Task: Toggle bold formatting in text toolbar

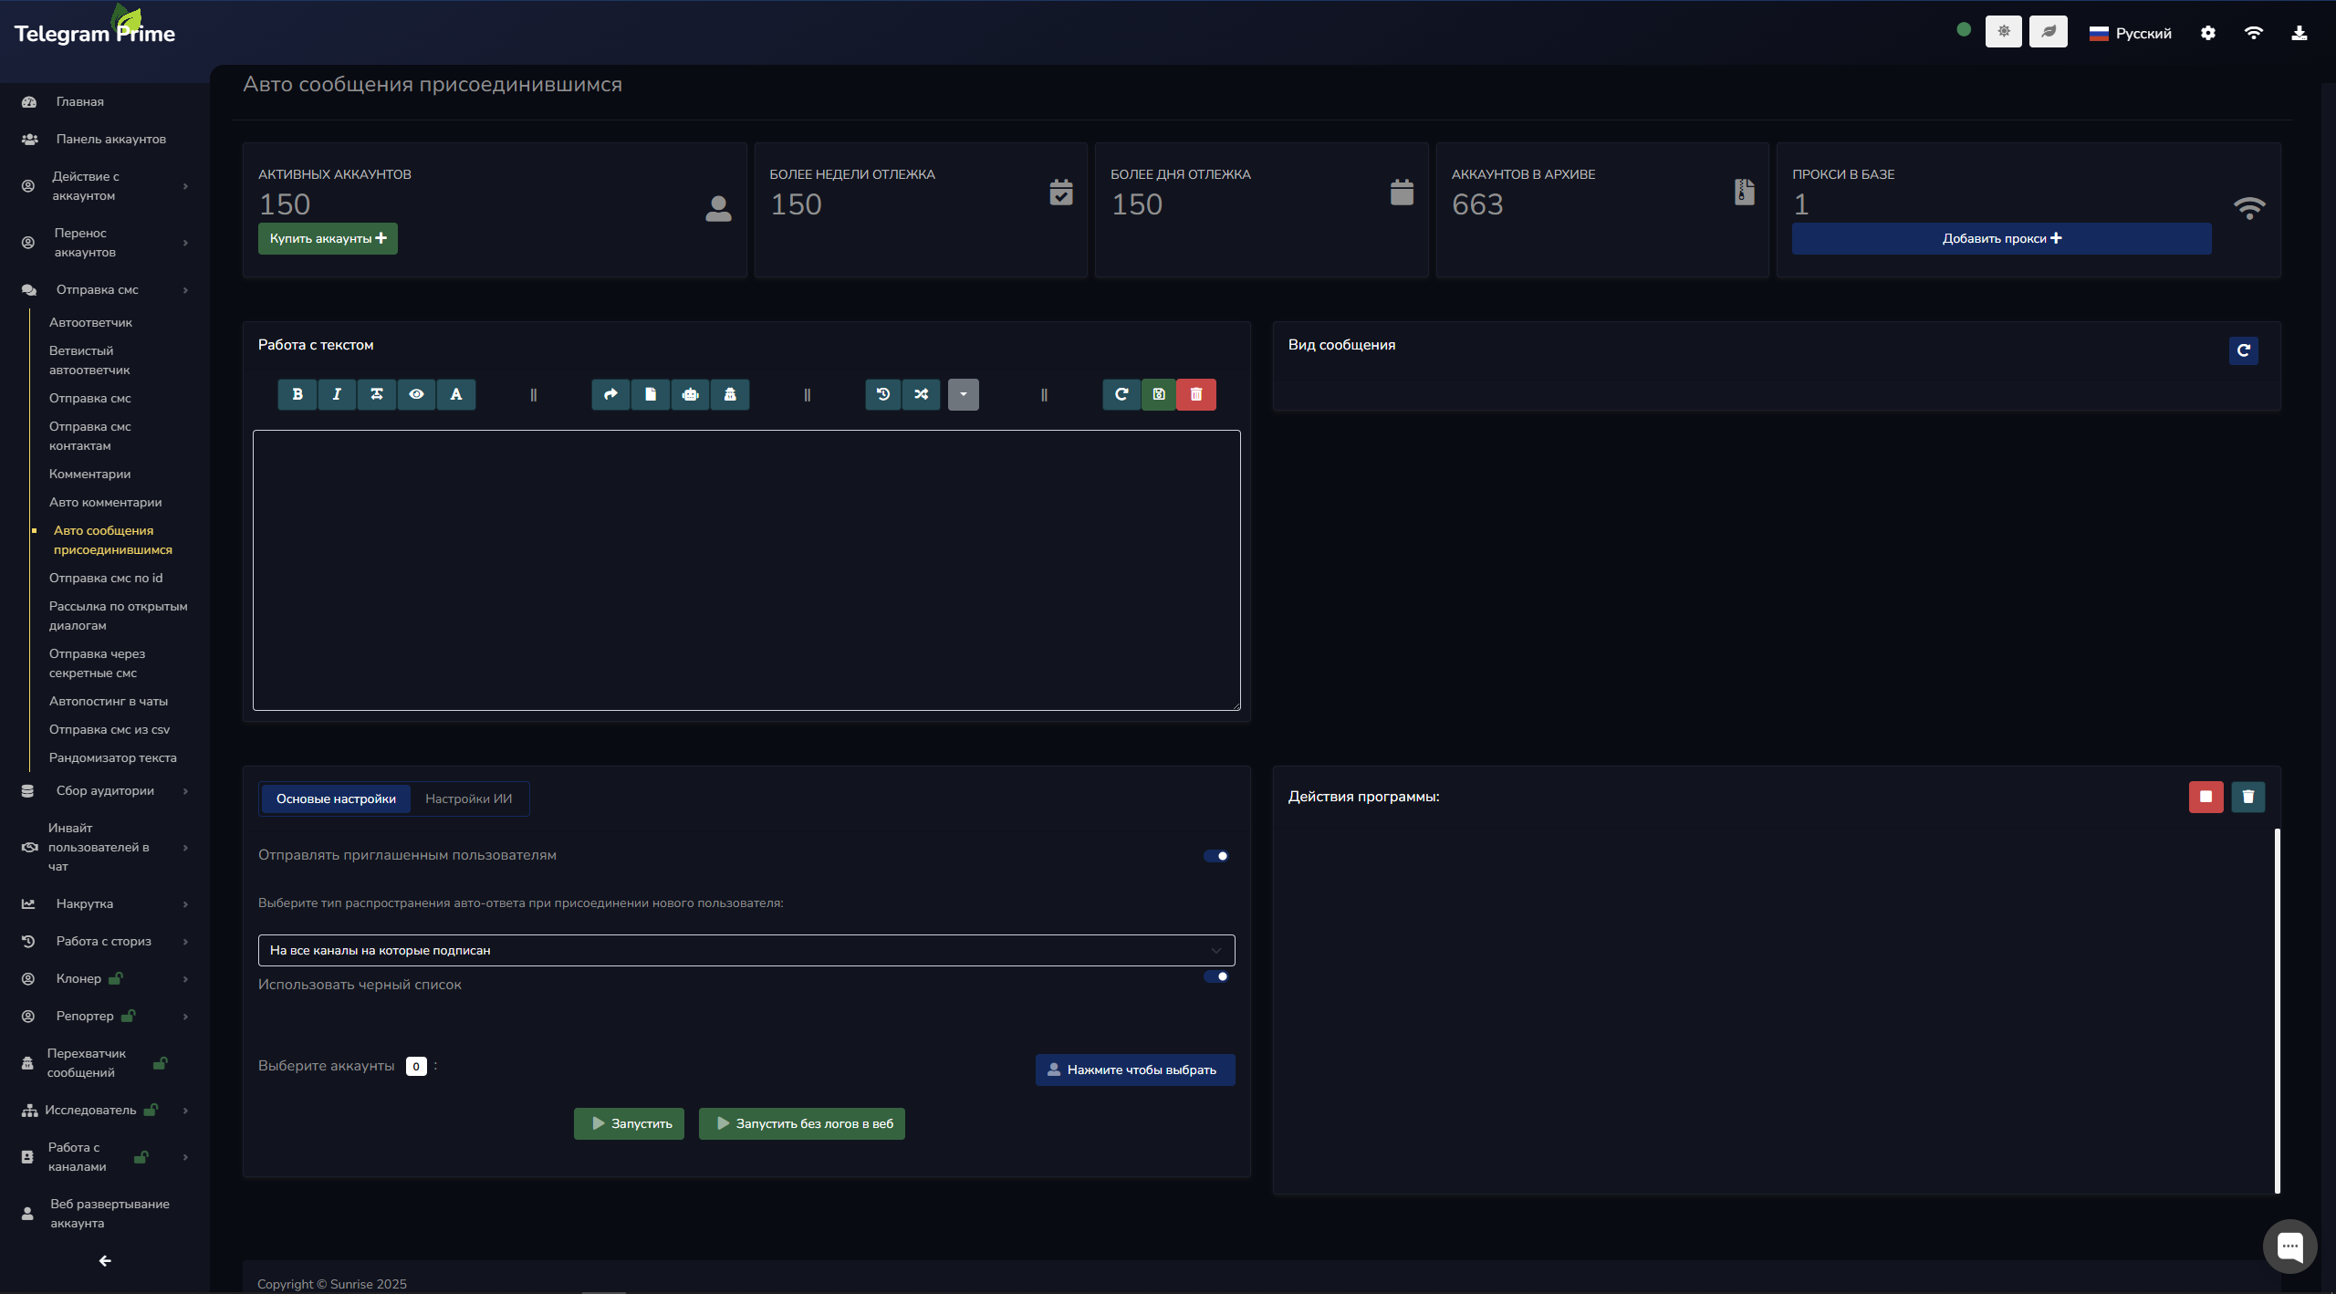Action: (297, 394)
